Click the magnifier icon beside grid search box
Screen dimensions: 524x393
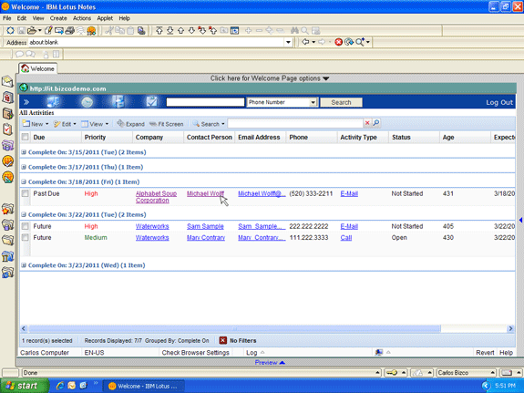click(376, 123)
